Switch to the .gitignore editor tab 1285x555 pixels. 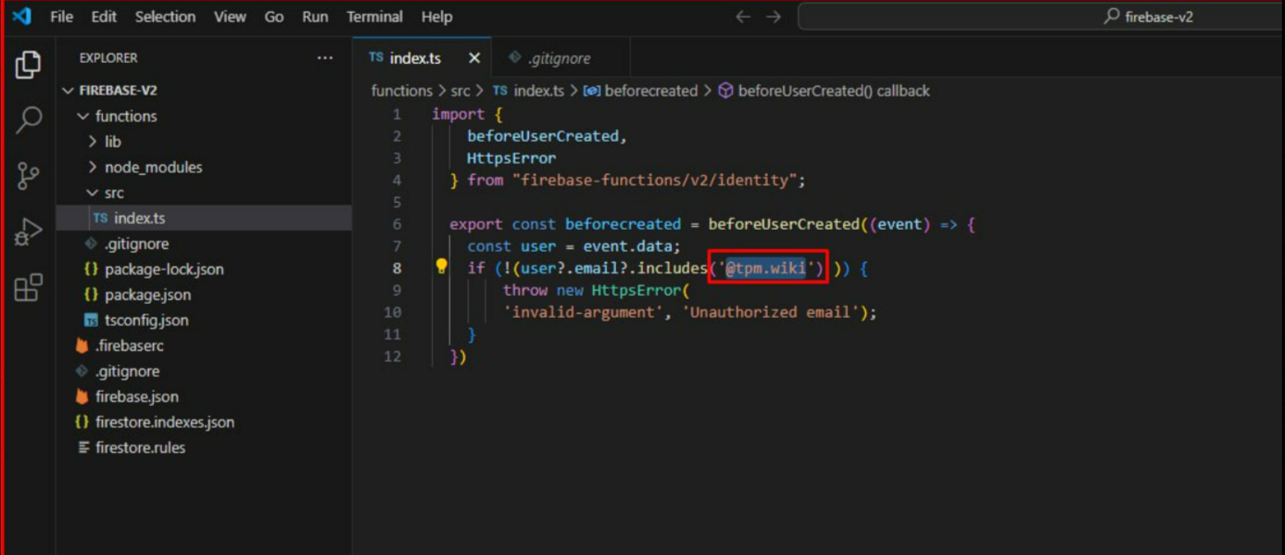[561, 57]
